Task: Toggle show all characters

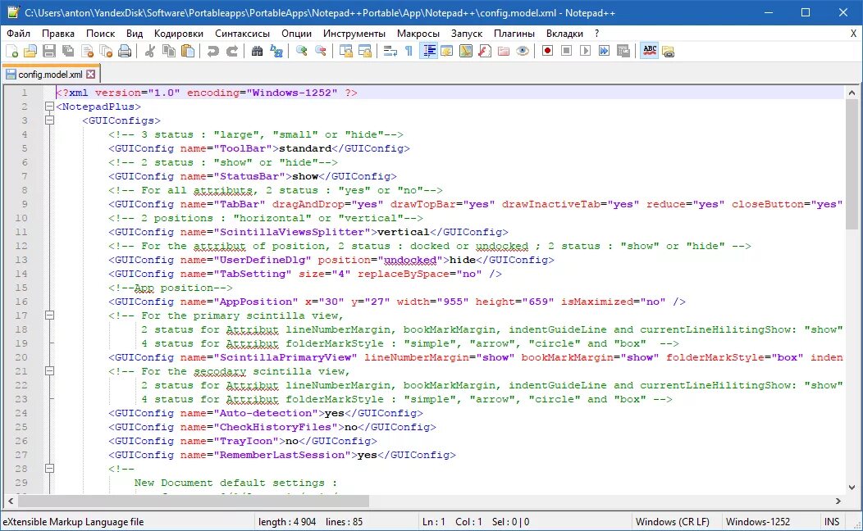Action: tap(408, 51)
